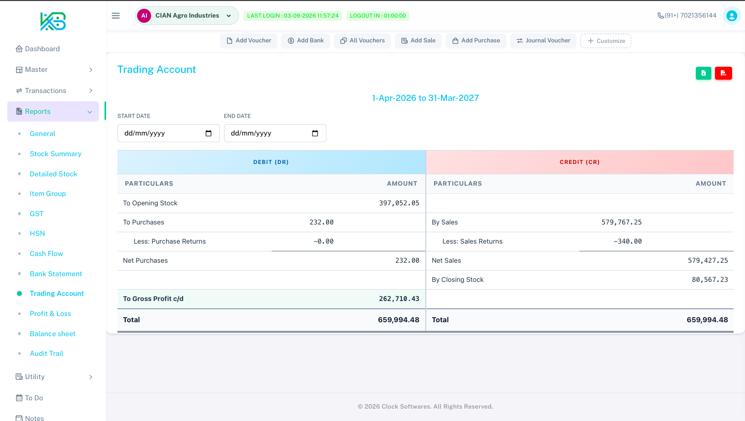
Task: Open the To Do sidebar item
Action: (x=29, y=398)
